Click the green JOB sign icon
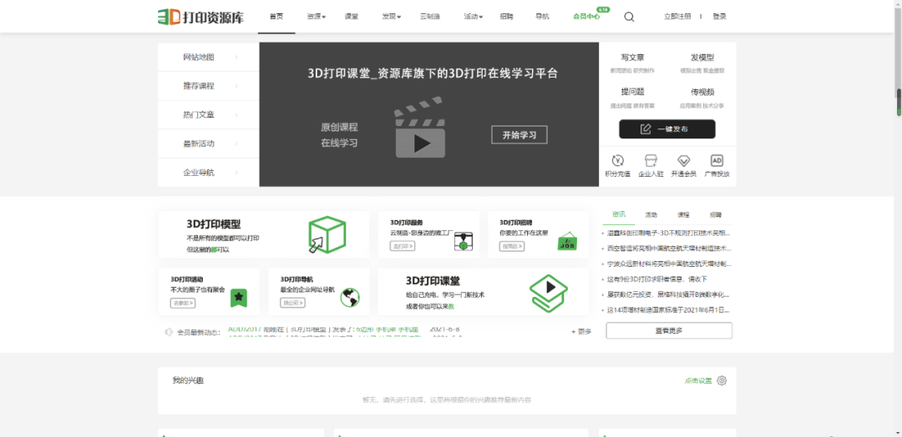 coord(567,241)
